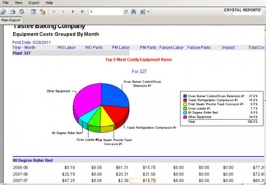Screen dimensions: 266x185
Task: Click the magenta legend swatch for Other Equipment
Action: coord(185,117)
